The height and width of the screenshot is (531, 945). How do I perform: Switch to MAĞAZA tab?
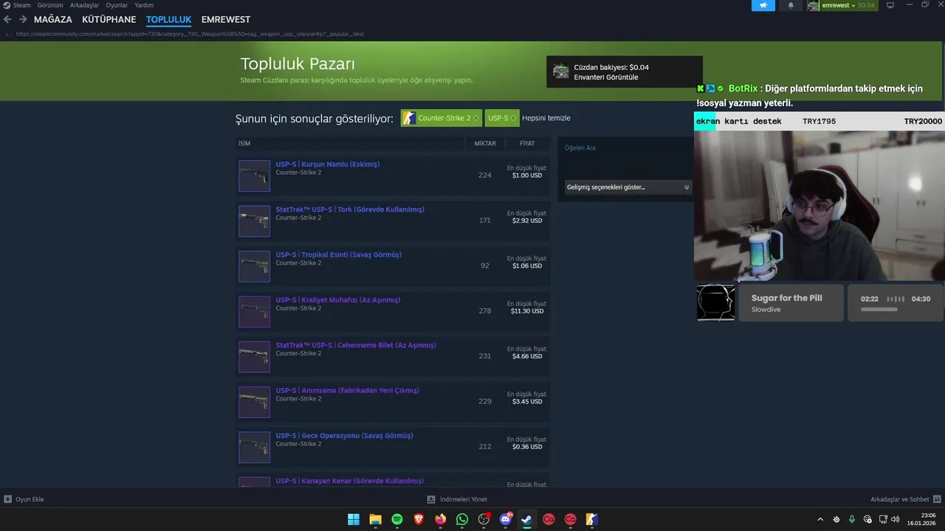pos(53,19)
